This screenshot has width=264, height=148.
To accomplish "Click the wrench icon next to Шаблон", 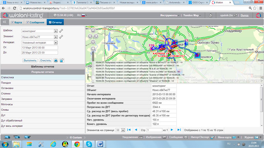I will tap(61, 31).
